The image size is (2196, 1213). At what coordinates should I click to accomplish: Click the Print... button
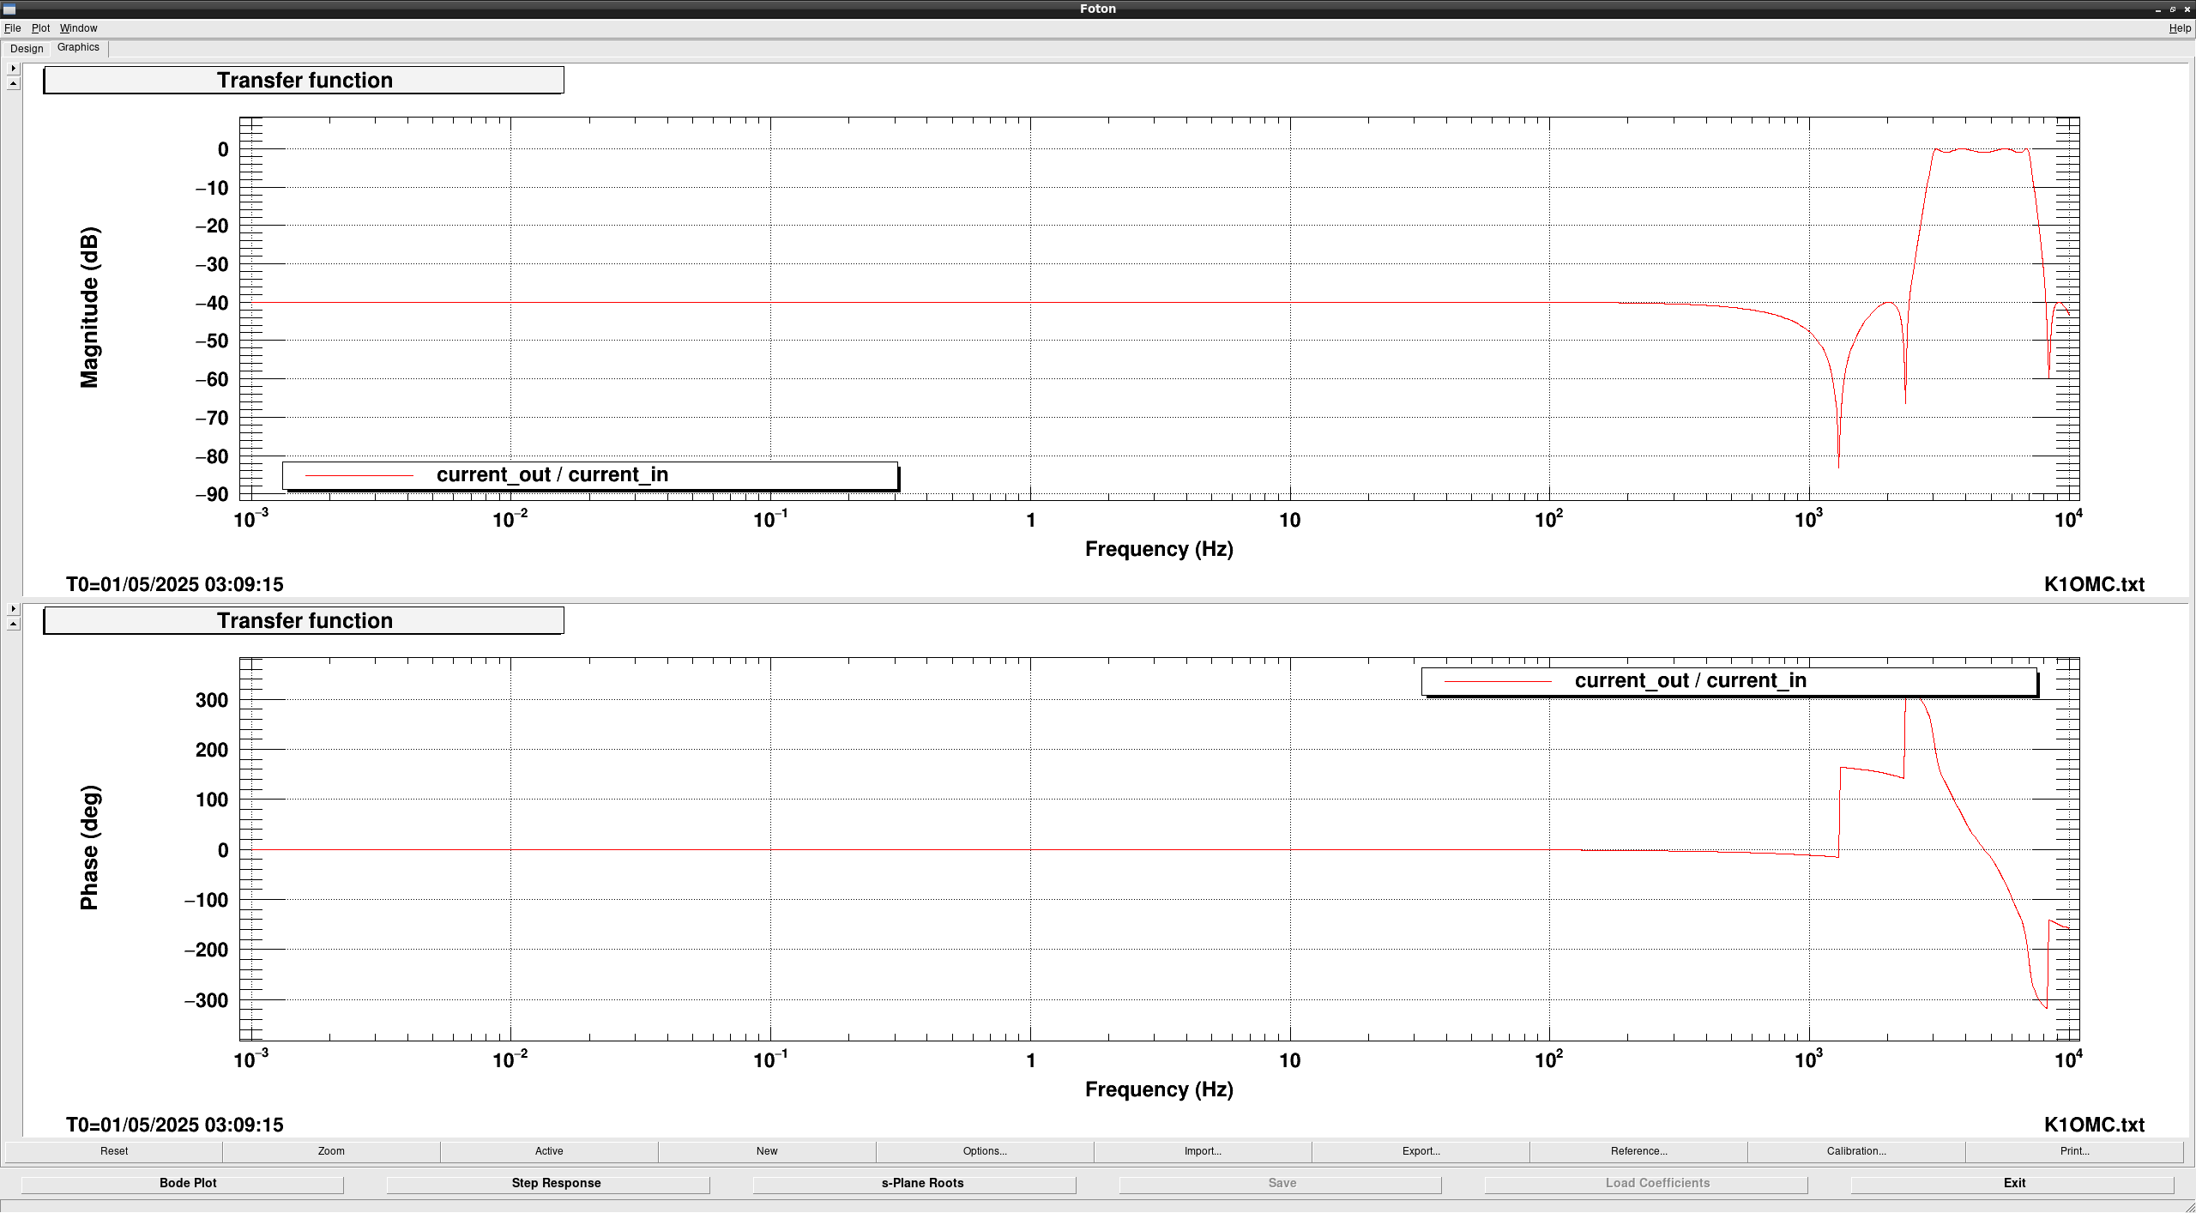coord(2074,1151)
